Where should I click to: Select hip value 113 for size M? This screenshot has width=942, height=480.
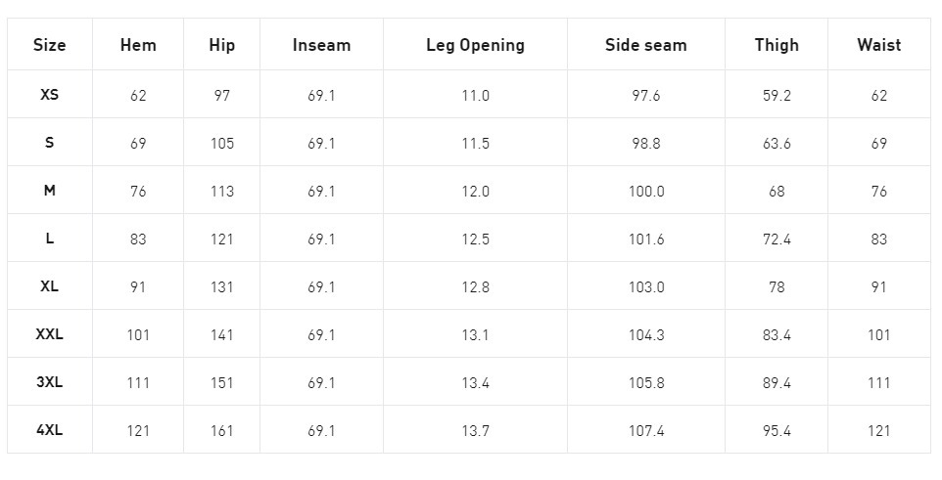coord(222,192)
